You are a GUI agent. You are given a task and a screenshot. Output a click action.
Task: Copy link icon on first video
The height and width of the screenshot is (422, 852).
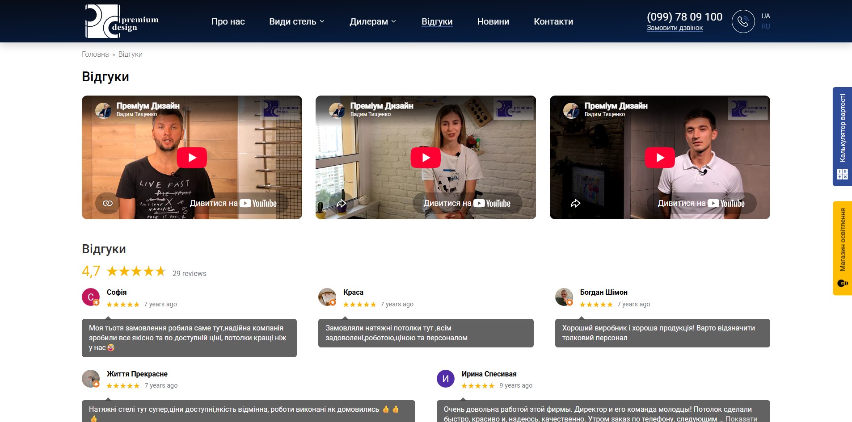point(108,203)
